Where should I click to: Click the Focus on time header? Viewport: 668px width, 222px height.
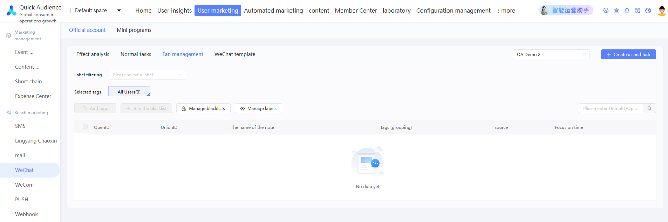tap(569, 127)
